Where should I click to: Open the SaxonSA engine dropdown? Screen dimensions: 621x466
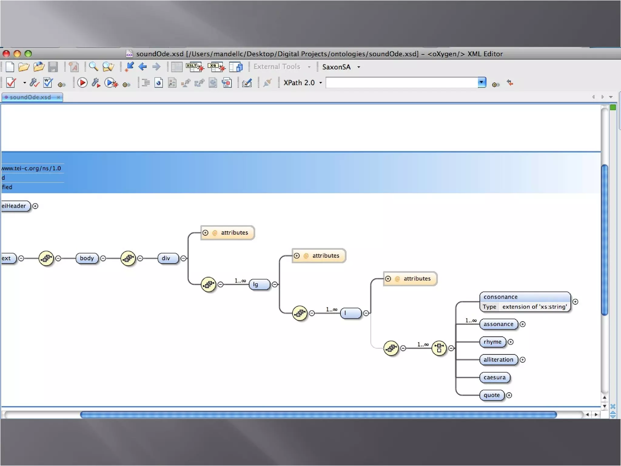coord(359,67)
